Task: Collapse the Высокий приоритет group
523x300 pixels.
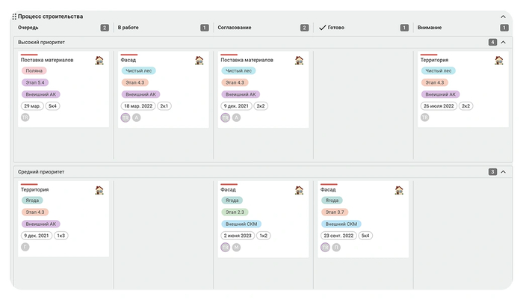Action: (503, 43)
